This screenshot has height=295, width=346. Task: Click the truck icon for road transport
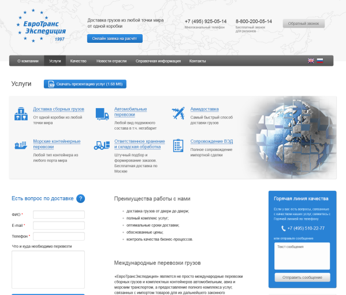coord(102,114)
